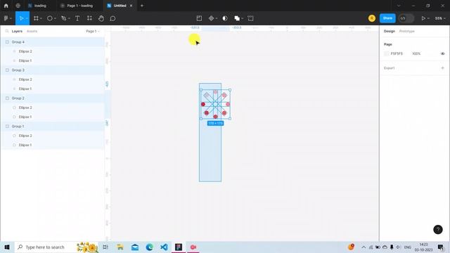This screenshot has width=450, height=253.
Task: Select the Hand tool
Action: [101, 18]
